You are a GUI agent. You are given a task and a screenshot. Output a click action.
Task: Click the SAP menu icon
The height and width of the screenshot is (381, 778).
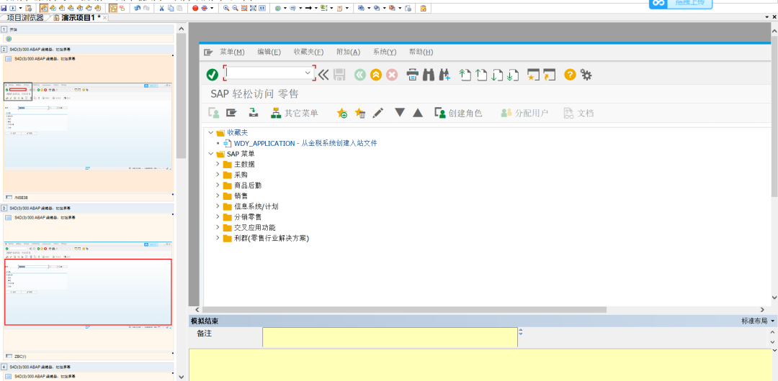pos(231,113)
